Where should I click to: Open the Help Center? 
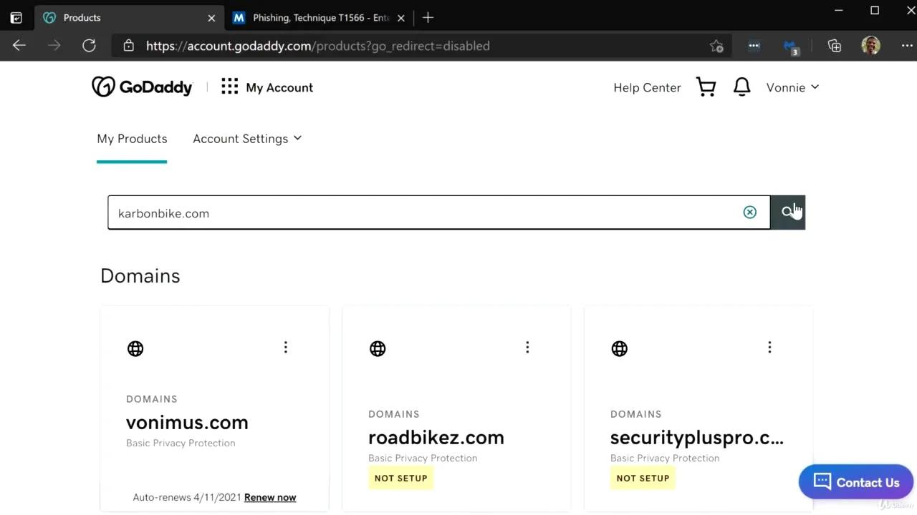pos(647,87)
